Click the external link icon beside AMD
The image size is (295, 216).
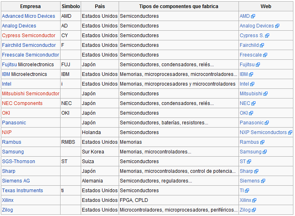tap(253, 17)
